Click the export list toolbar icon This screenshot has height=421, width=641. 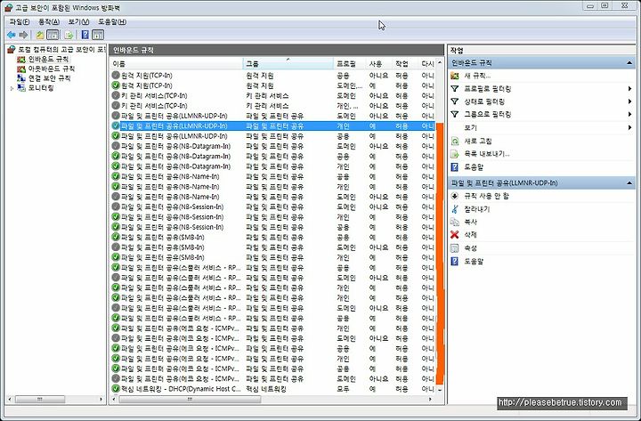click(x=69, y=35)
